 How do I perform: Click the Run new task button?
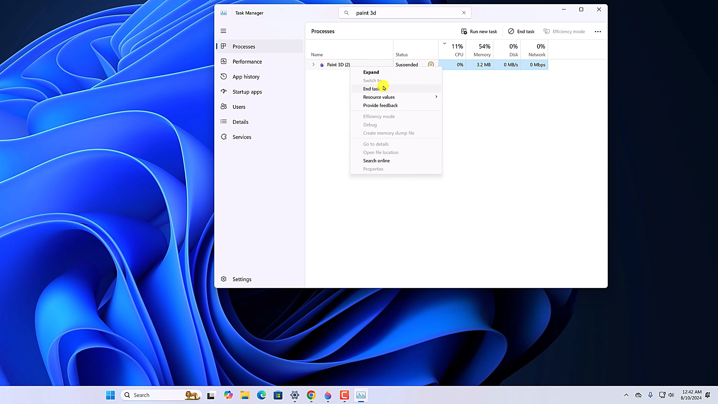coord(479,31)
